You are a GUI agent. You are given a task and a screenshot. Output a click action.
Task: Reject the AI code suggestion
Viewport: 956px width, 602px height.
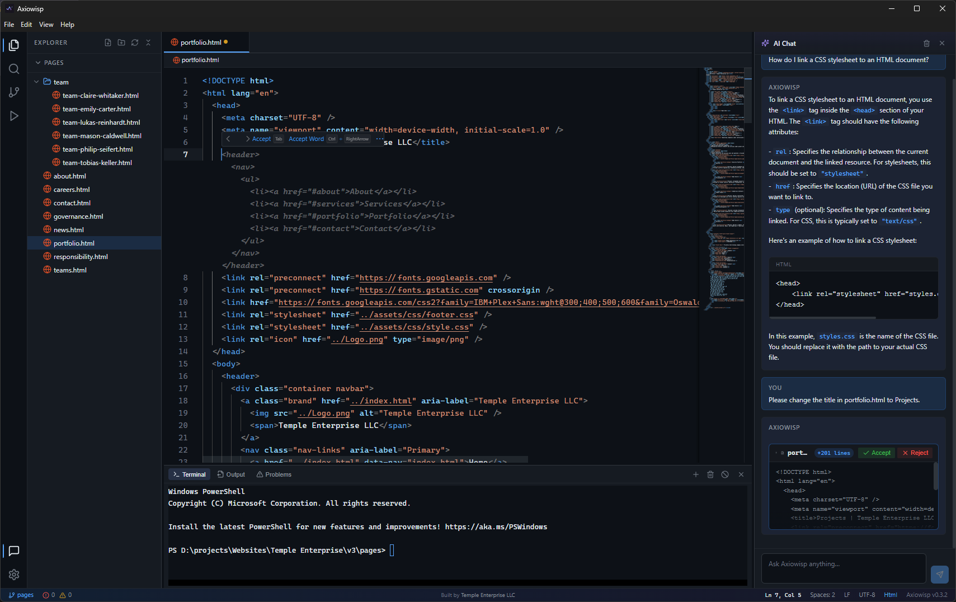915,453
